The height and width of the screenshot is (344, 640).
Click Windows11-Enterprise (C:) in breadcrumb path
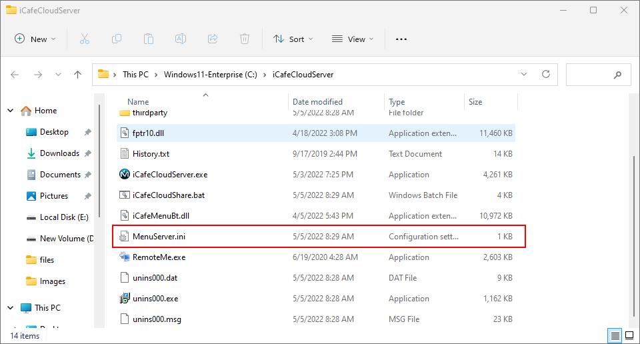(211, 75)
